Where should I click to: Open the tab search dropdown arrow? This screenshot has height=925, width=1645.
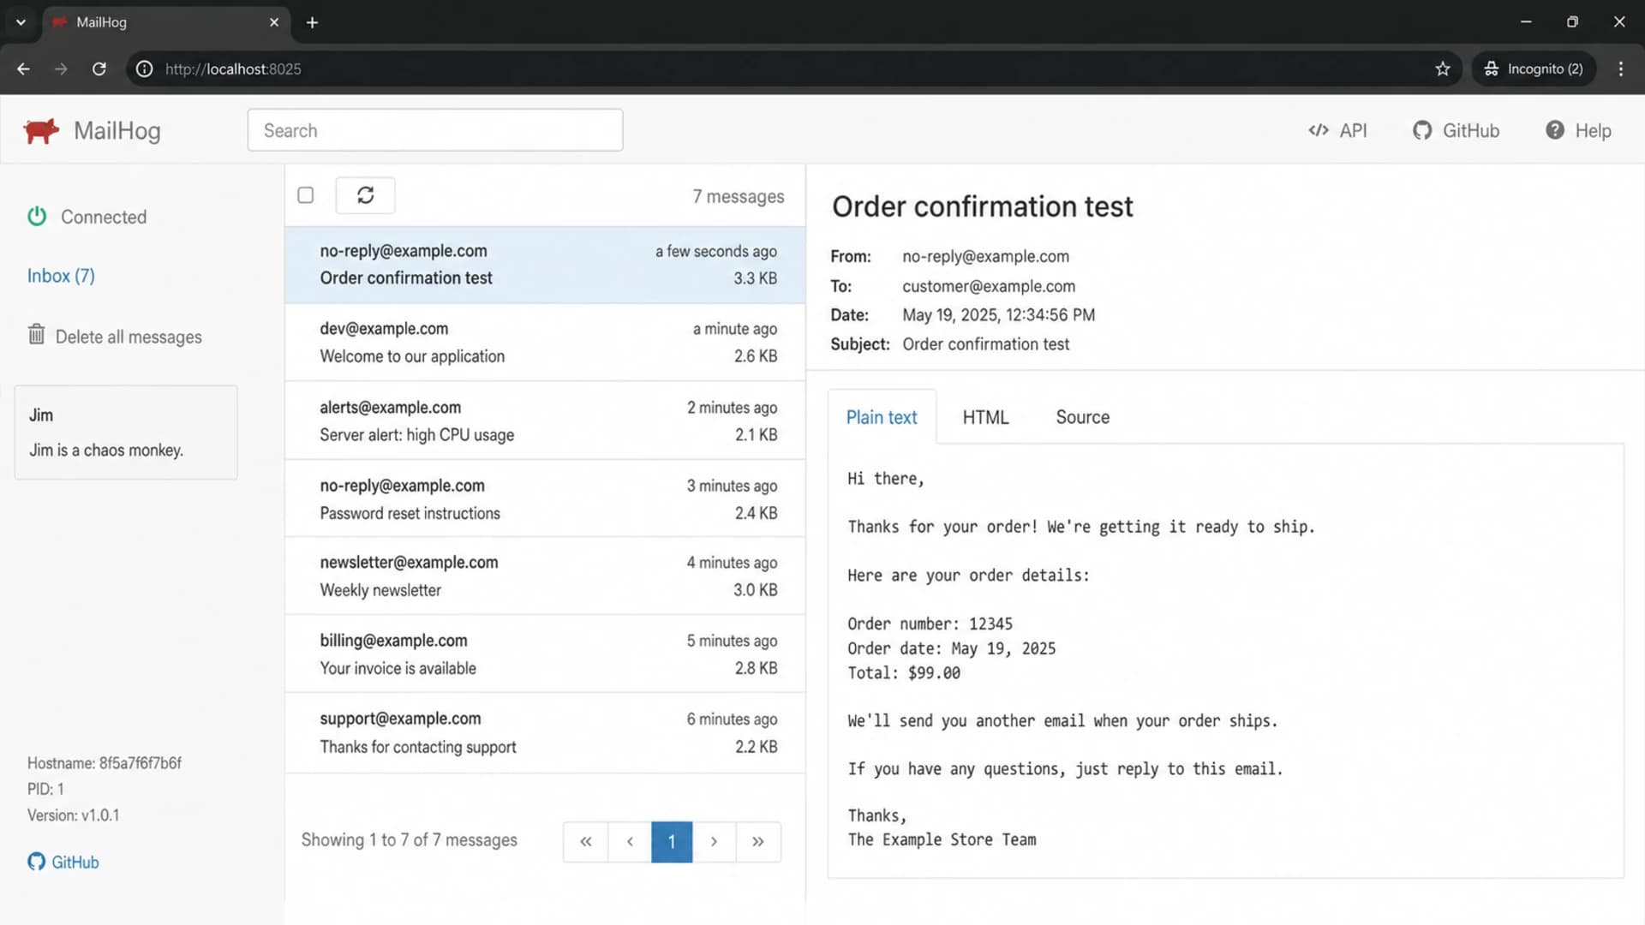(x=21, y=22)
